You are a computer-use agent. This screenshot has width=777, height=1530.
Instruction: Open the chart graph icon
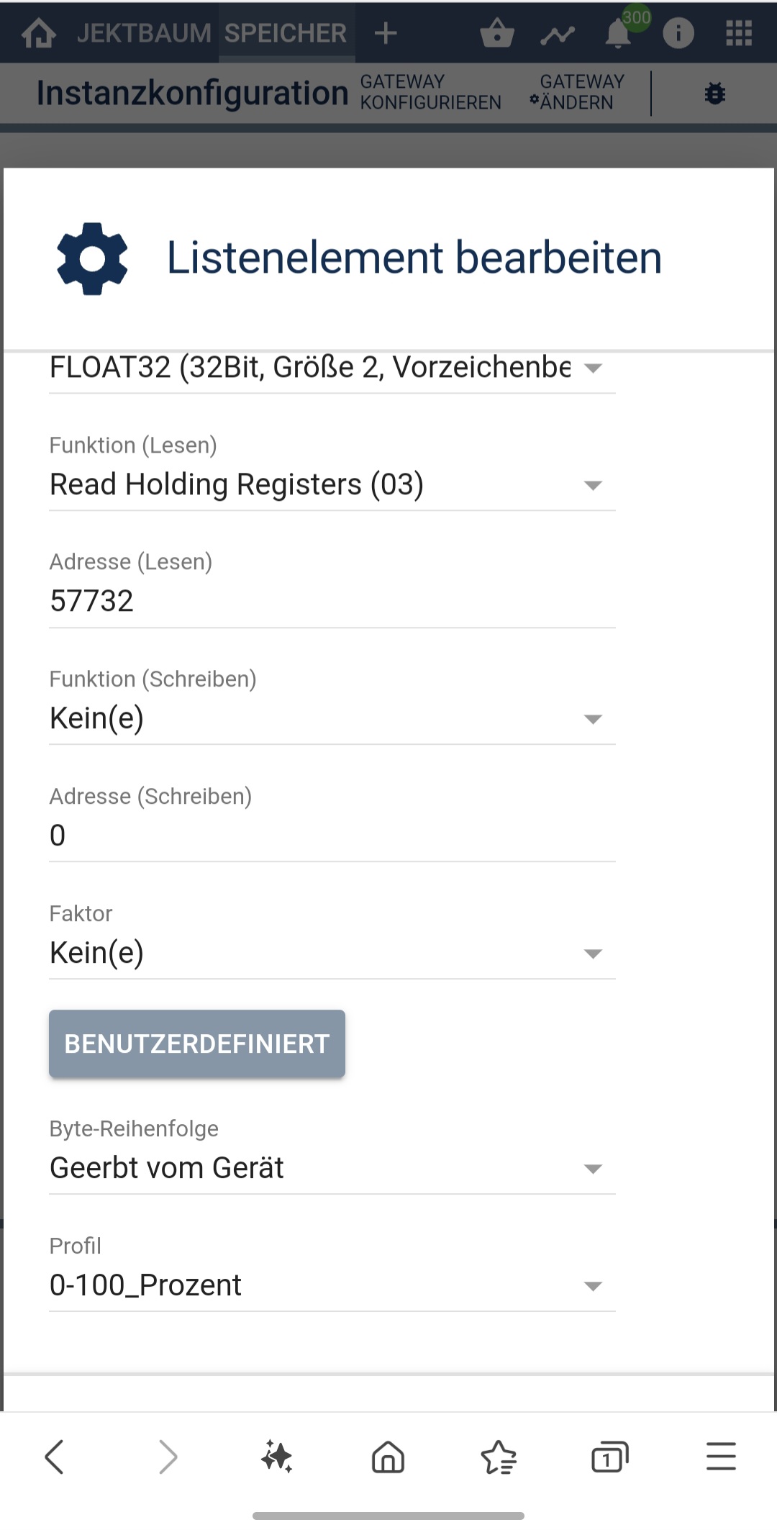(558, 34)
